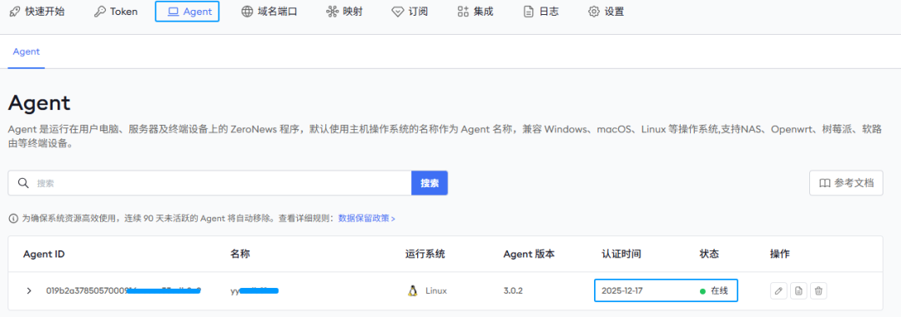901x317 pixels.
Task: Click the green online status dot
Action: [x=702, y=291]
